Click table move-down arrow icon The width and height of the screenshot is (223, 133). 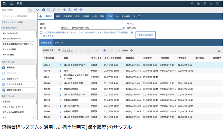click(105, 50)
